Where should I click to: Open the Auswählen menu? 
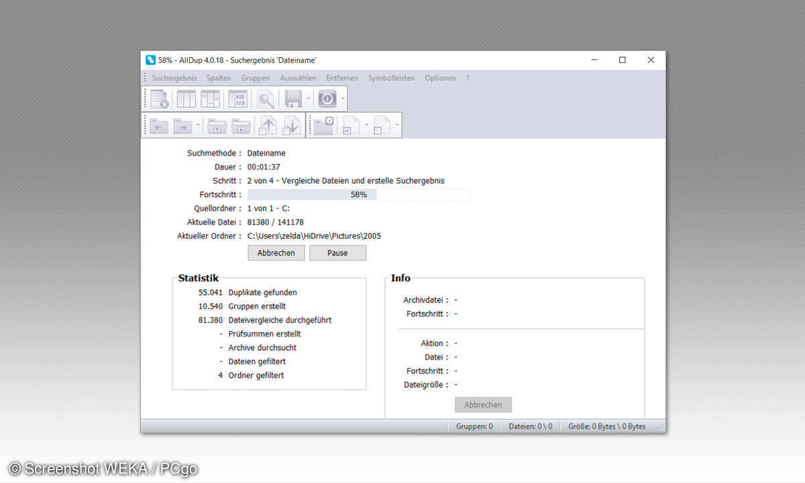[x=298, y=78]
